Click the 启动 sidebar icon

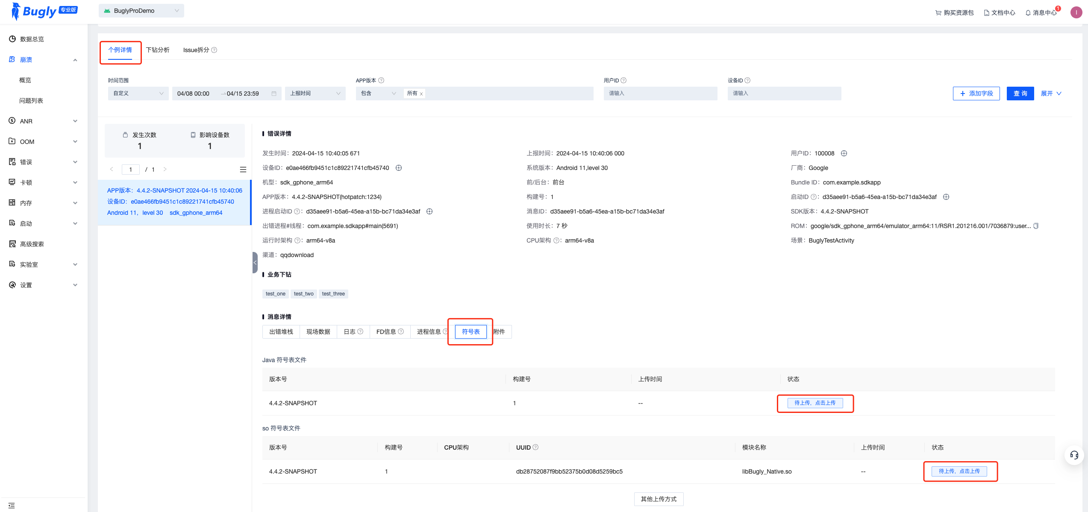[12, 223]
